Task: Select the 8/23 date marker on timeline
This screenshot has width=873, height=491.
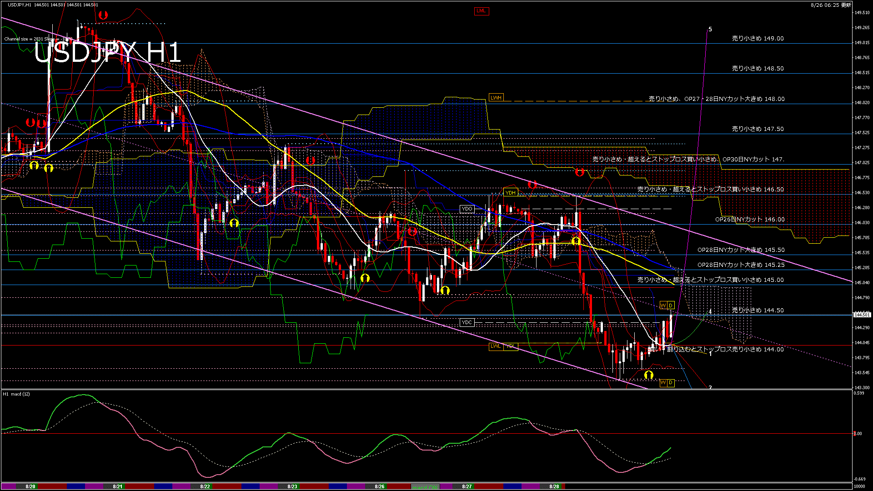Action: (x=292, y=486)
